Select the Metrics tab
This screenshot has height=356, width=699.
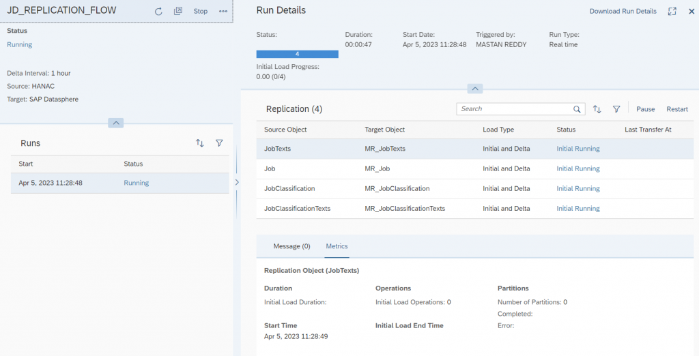pyautogui.click(x=337, y=246)
